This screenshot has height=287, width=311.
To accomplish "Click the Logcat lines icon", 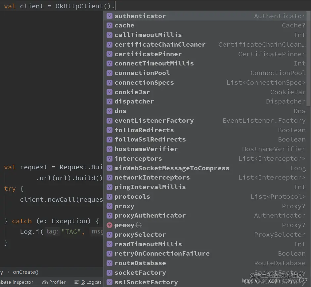I will click(x=77, y=282).
